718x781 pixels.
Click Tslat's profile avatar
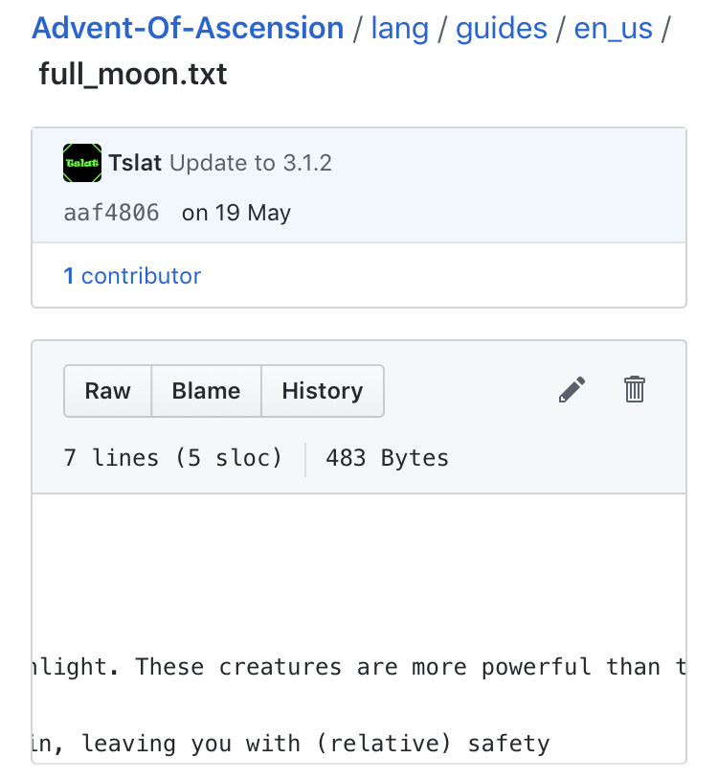coord(81,163)
